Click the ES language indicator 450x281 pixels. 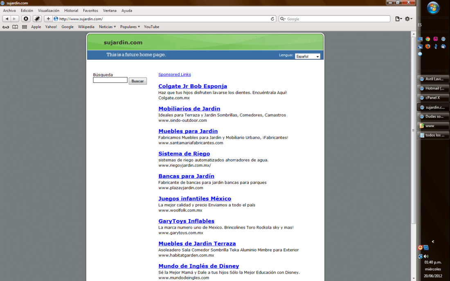click(x=420, y=25)
